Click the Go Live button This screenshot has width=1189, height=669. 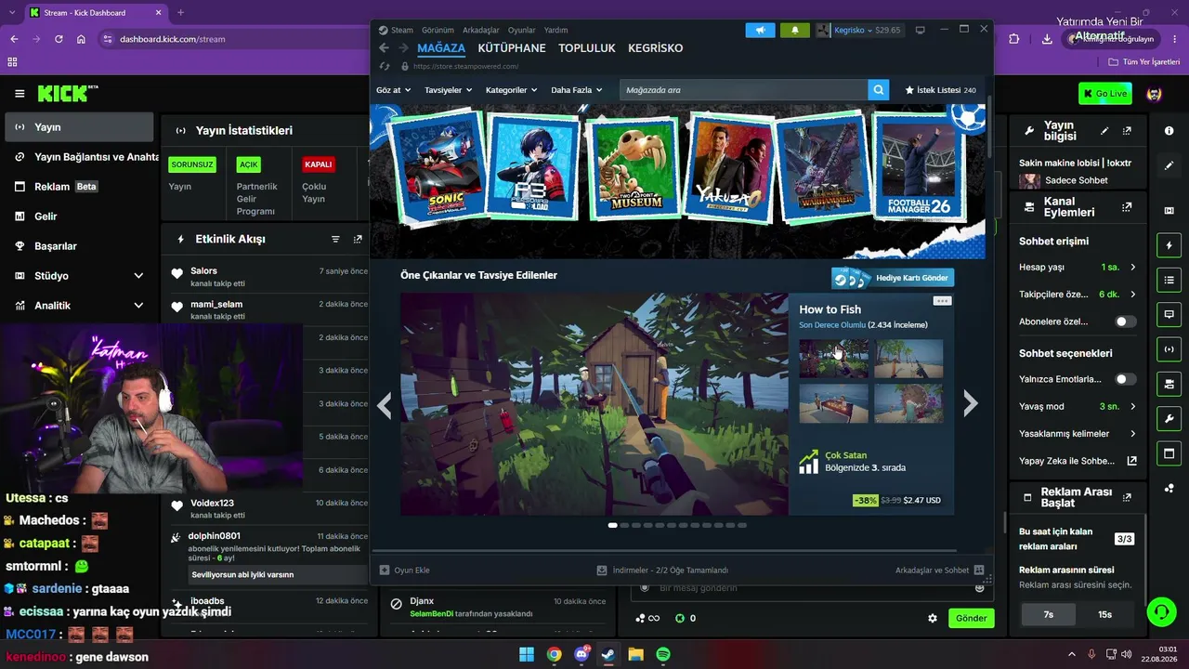tap(1104, 94)
